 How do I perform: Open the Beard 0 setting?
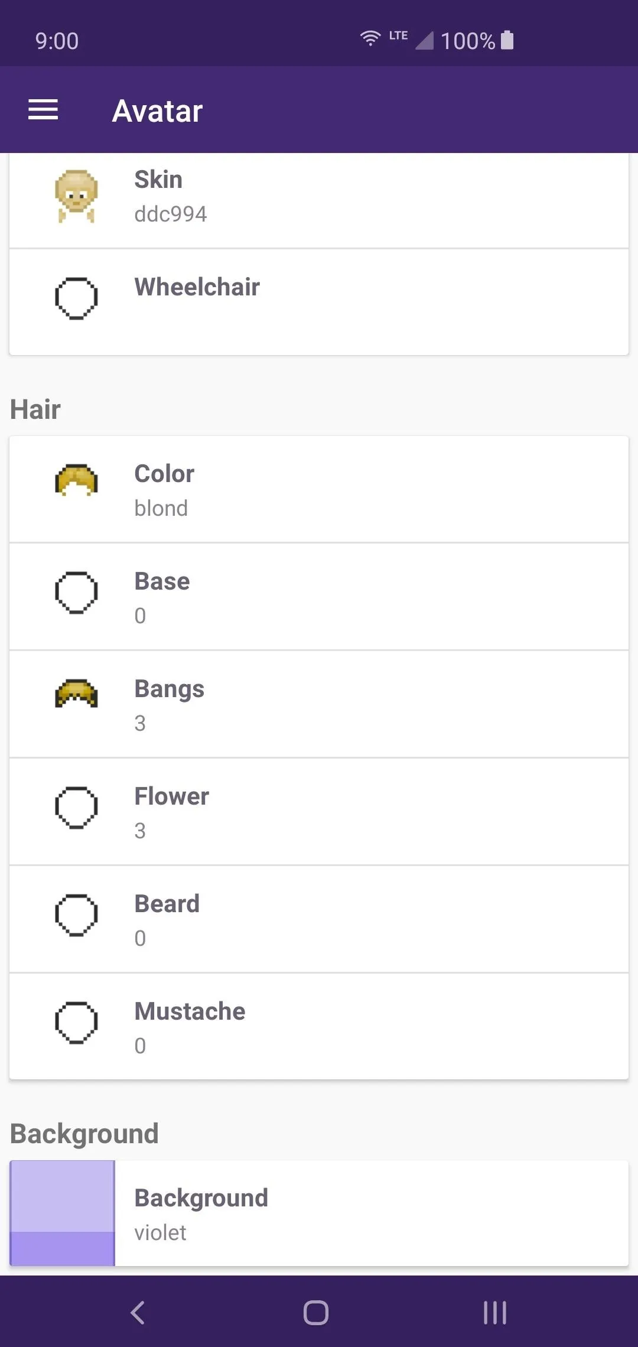click(319, 919)
